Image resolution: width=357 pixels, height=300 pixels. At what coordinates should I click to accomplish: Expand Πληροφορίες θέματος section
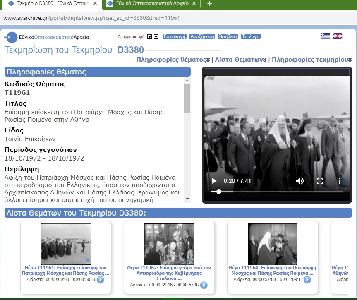[x=173, y=60]
